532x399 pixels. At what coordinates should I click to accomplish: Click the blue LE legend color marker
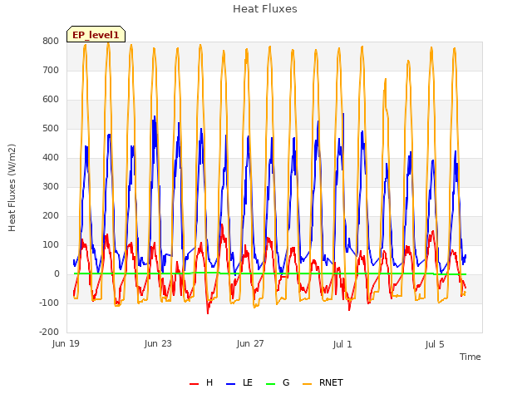(x=231, y=384)
